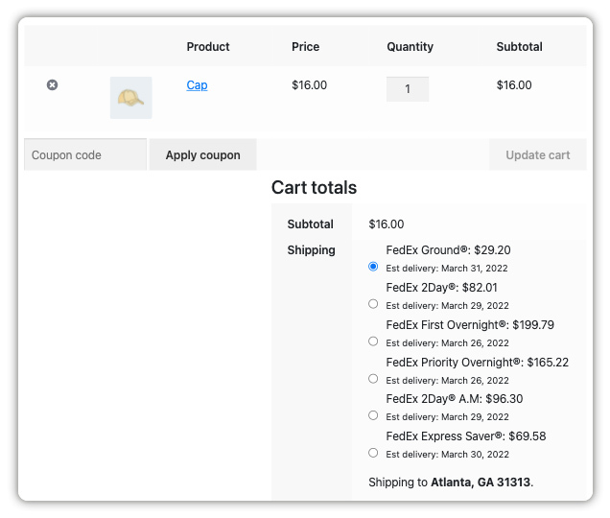Click the Cart totals $16.00 subtotal value
This screenshot has height=518, width=610.
387,224
